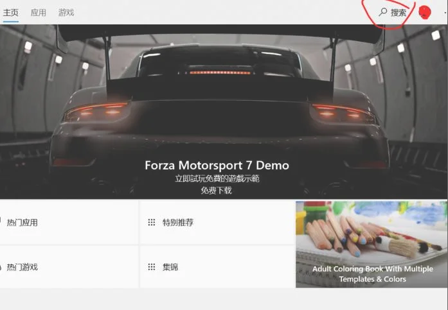The height and width of the screenshot is (310, 448).
Task: Open the 集锦 tile
Action: pos(217,267)
